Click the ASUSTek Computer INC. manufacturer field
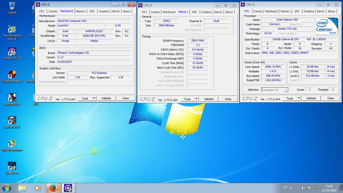This screenshot has width=343, height=193. 94,21
